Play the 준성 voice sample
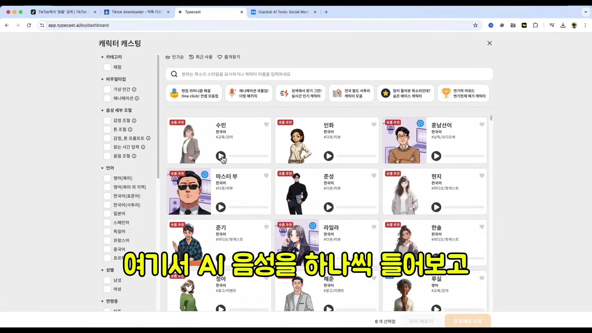The image size is (592, 333). point(329,207)
